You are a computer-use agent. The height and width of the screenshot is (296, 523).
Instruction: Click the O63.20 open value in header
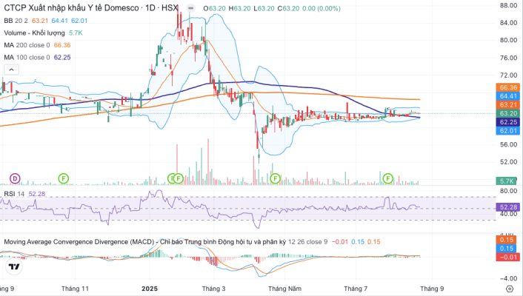[x=215, y=8]
